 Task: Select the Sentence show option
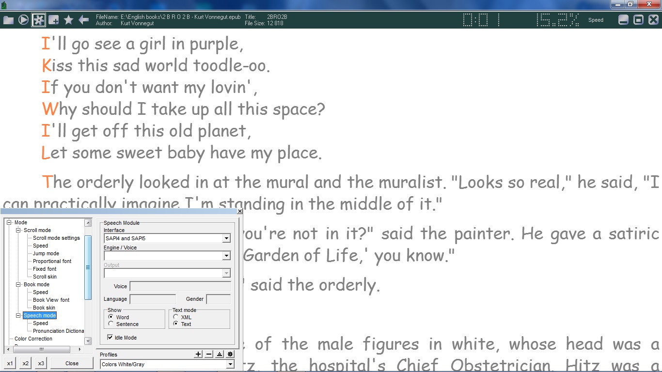pos(111,324)
